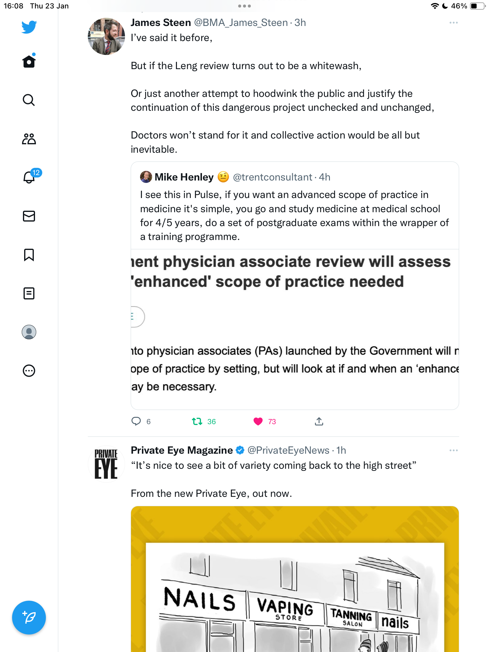The width and height of the screenshot is (489, 652).
Task: Go to the Home timeline icon
Action: click(29, 61)
